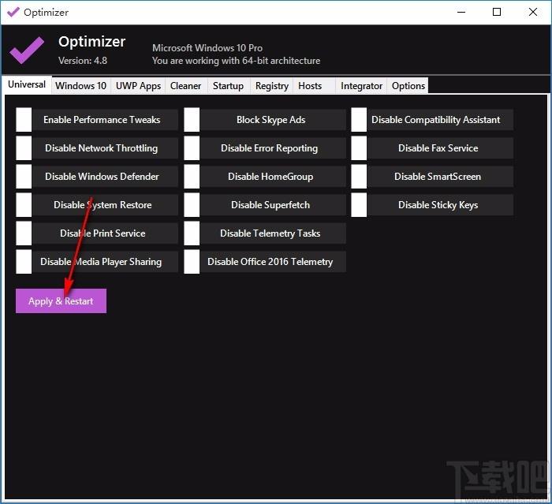Viewport: 552px width, 504px height.
Task: Click the Disable Superfetch label button
Action: tap(273, 204)
